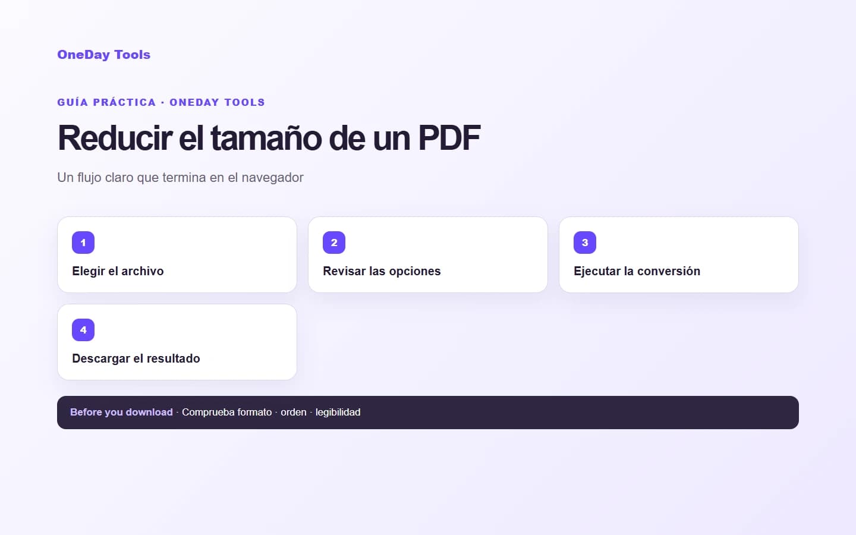Select the 'Ejecutar la conversión' step label
Image resolution: width=856 pixels, height=535 pixels.
tap(637, 271)
